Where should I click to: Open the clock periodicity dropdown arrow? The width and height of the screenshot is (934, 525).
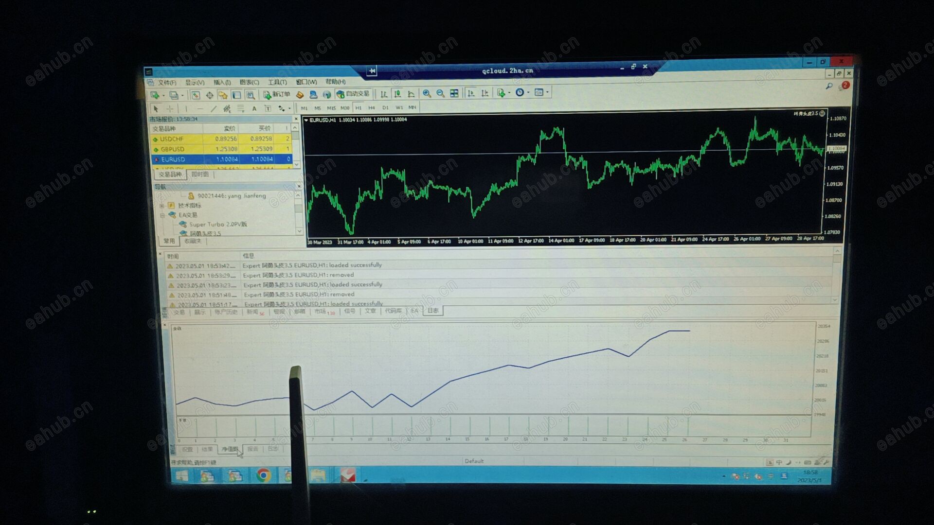tap(528, 93)
